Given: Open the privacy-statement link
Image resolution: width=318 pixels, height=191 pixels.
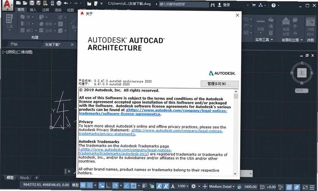Looking at the screenshot, I should point(151,132).
